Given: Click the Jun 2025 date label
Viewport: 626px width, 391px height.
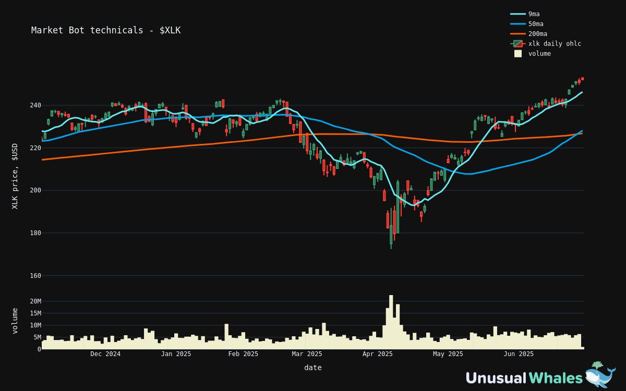Looking at the screenshot, I should 519,354.
